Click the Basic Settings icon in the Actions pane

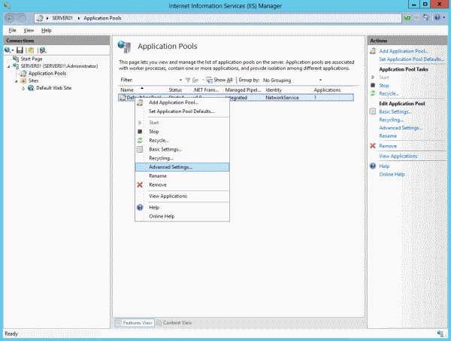(x=373, y=111)
